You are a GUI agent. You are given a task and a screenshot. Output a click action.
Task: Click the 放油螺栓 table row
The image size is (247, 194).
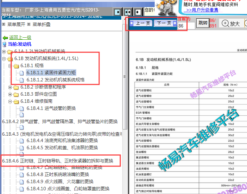click(x=191, y=152)
